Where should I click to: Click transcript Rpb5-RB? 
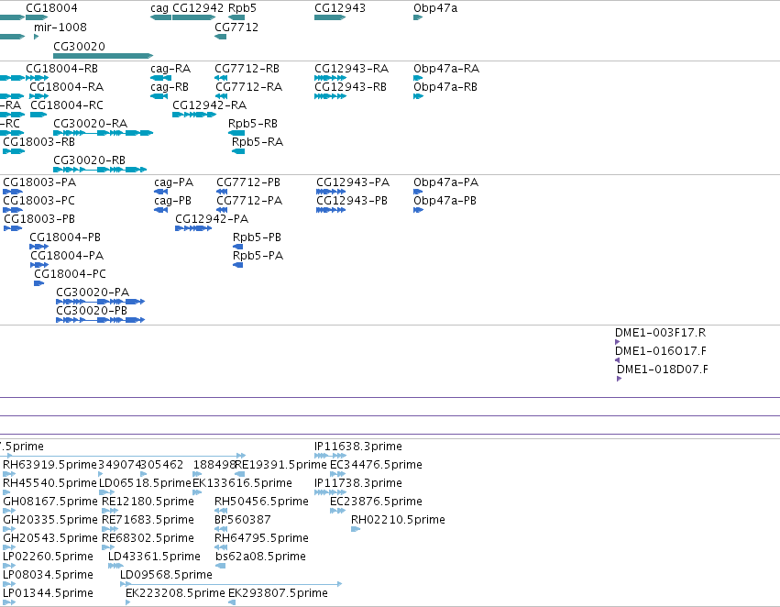tap(253, 124)
